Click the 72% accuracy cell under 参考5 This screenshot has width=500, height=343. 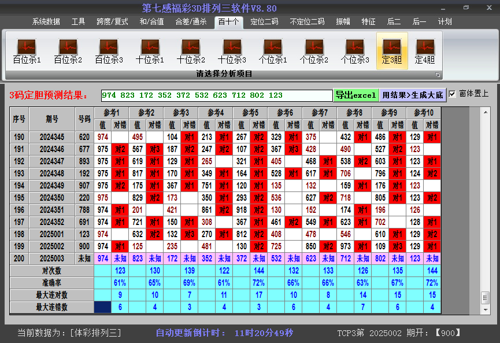point(259,283)
